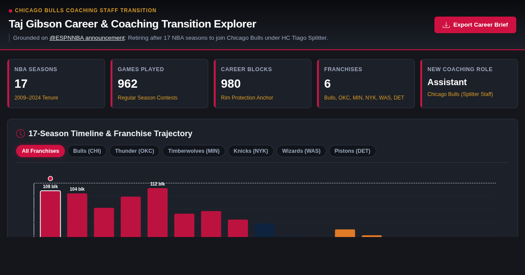Choose the Thunder (OKC) filter chip
This screenshot has width=525, height=275.
(134, 151)
